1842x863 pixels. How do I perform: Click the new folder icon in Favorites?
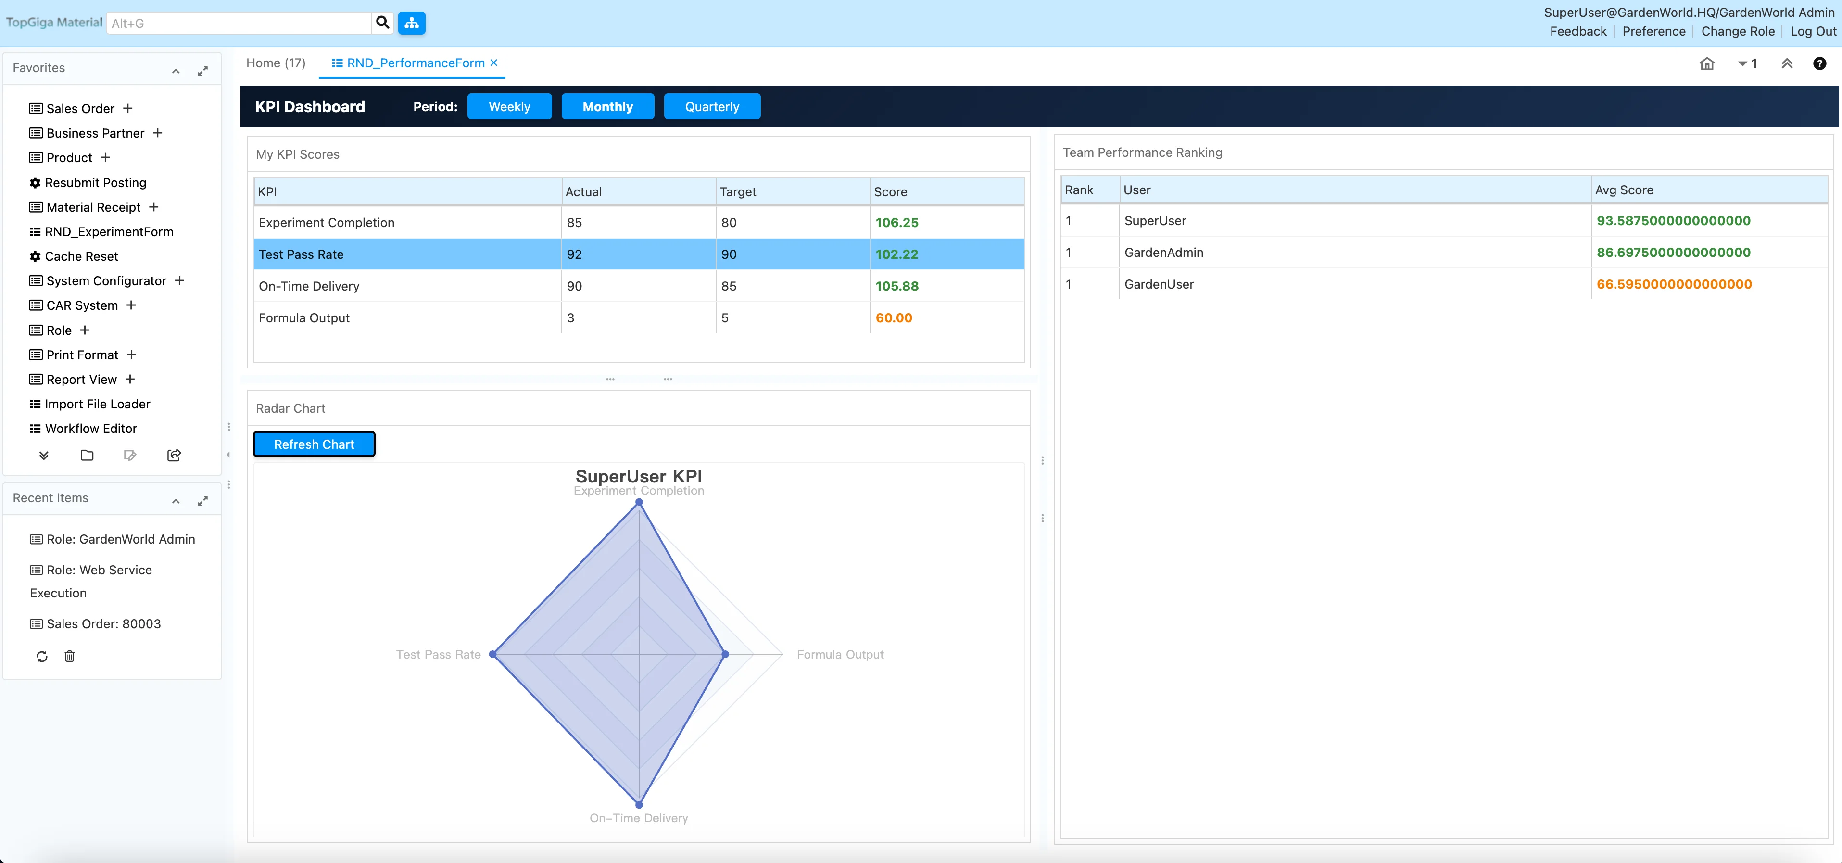tap(87, 456)
